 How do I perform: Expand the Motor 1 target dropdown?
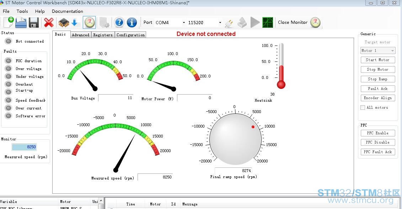[x=378, y=50]
